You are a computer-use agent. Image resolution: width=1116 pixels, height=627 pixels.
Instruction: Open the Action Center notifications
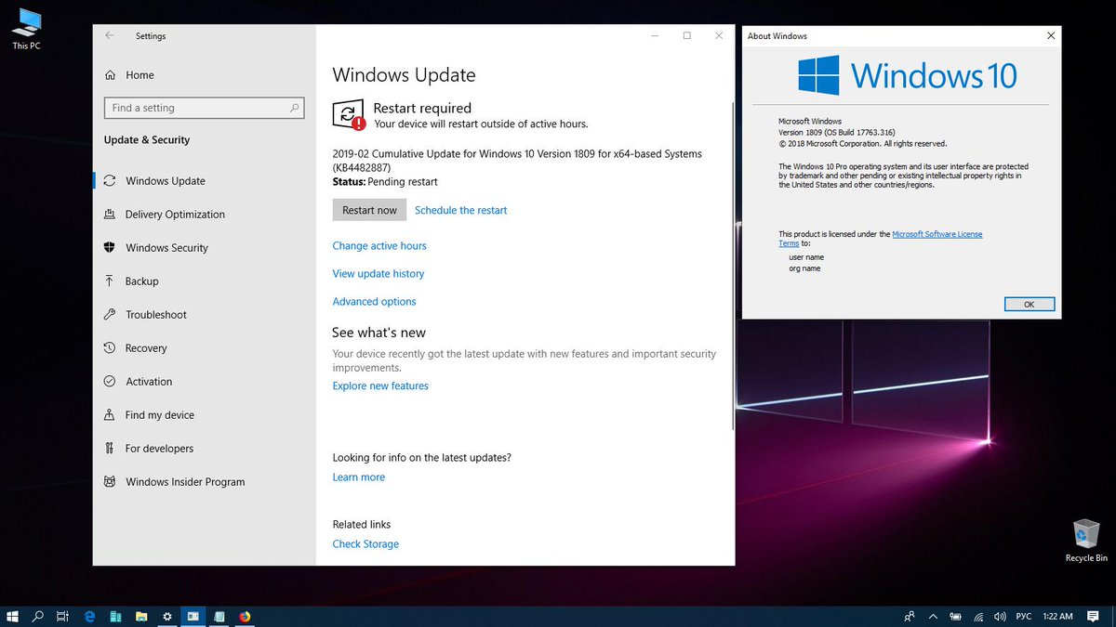[1095, 616]
